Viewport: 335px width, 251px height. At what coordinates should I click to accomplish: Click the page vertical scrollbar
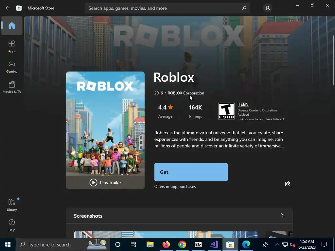click(x=333, y=60)
